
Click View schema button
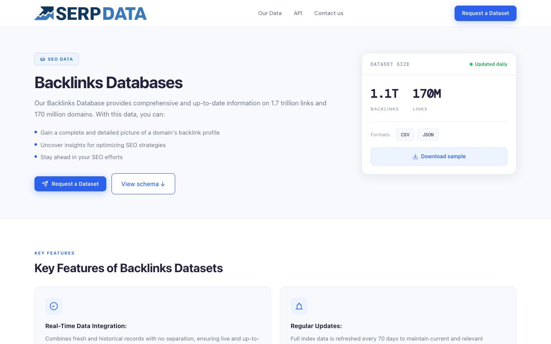(x=143, y=184)
